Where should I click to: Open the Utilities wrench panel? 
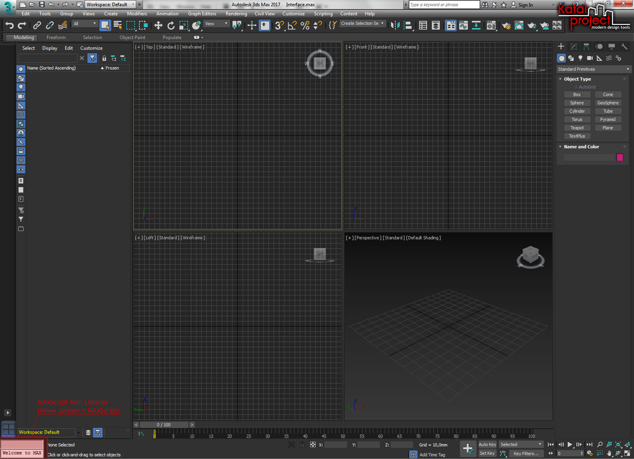(x=624, y=47)
